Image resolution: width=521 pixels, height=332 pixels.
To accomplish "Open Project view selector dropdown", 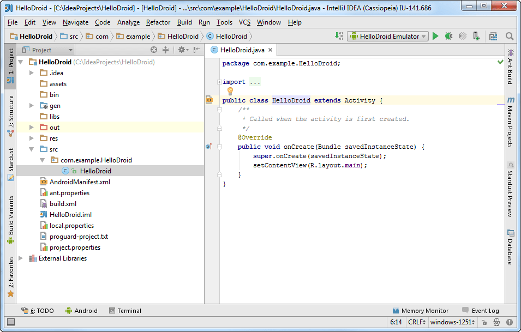I will pos(47,50).
